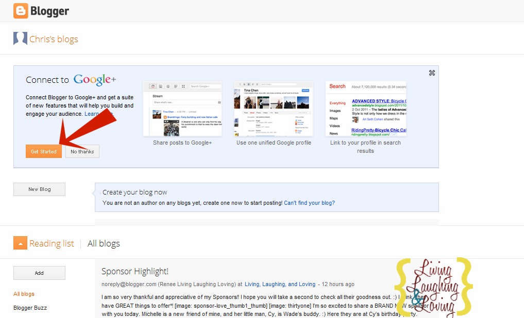Click the Connect to Google+ heading
The height and width of the screenshot is (318, 524).
[x=71, y=80]
